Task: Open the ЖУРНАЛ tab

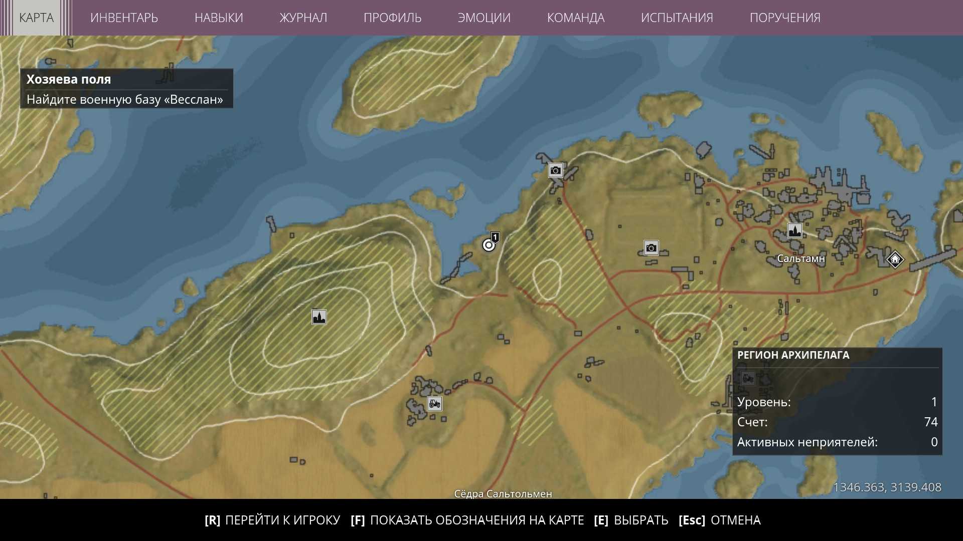Action: pos(303,18)
